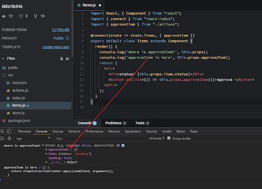
Task: Click the sandbox Console tab count badge
Action: [95, 123]
